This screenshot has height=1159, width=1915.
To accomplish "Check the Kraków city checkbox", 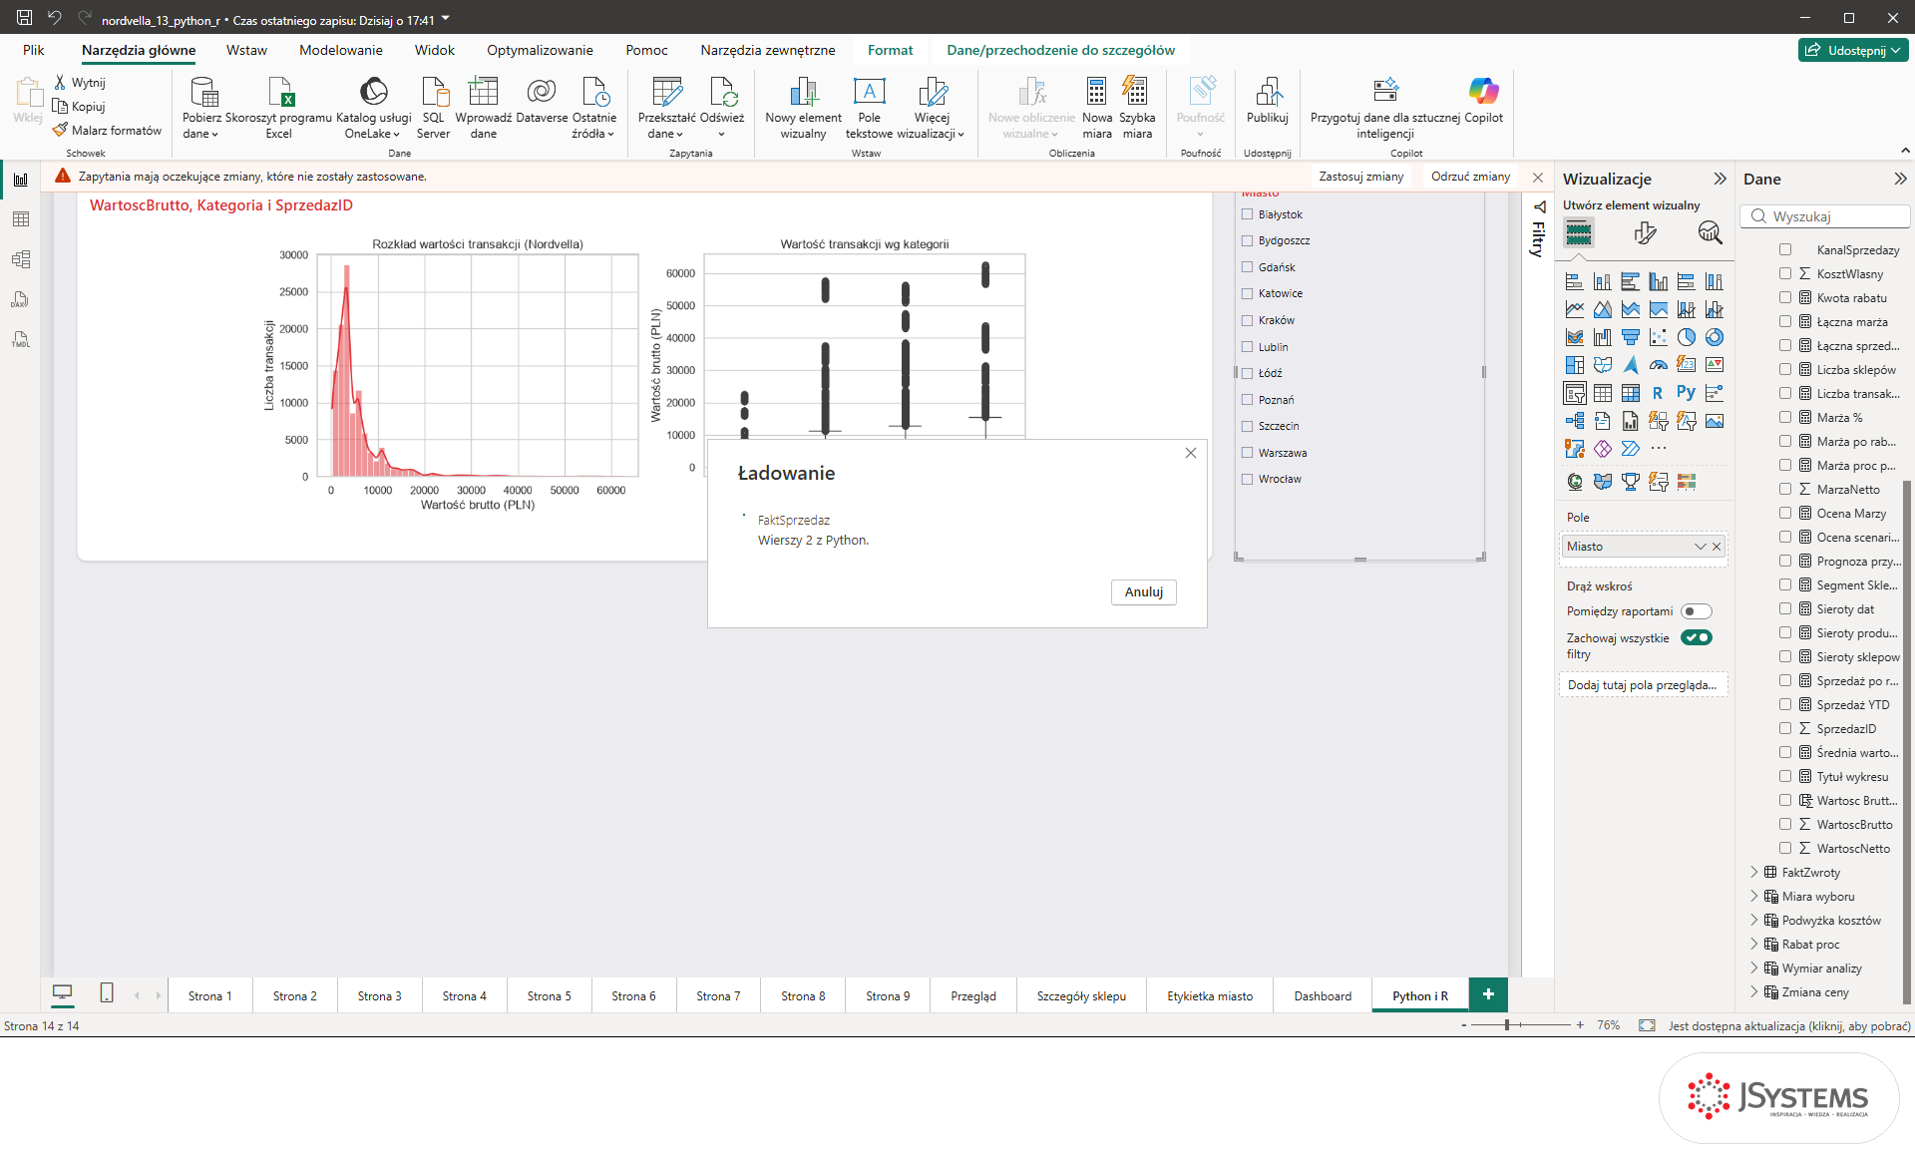I will (x=1247, y=320).
